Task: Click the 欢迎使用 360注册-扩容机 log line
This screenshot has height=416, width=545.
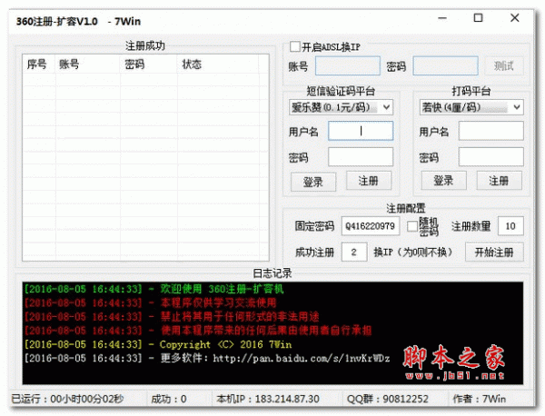Action: [154, 289]
